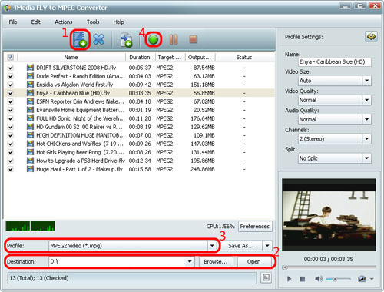Toggle the select-all header checkbox

pyautogui.click(x=11, y=57)
